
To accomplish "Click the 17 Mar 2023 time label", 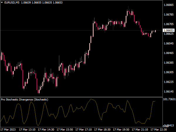I will click(x=8, y=130).
